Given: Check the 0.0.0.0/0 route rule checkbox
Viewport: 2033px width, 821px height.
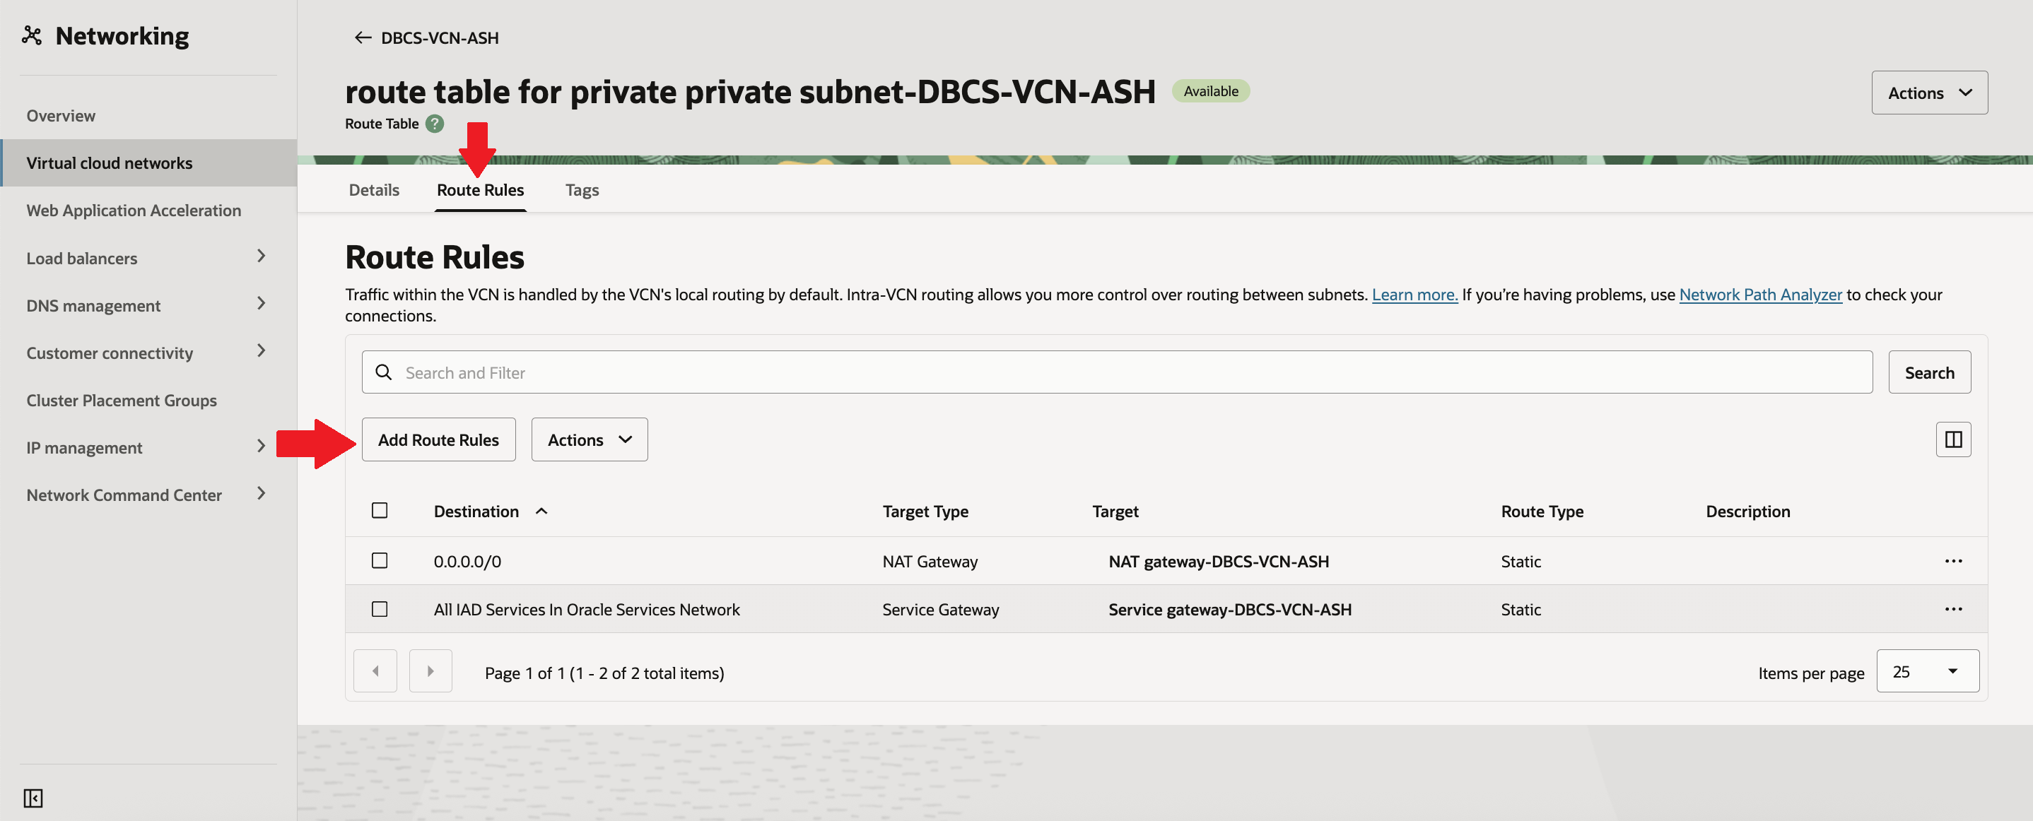Looking at the screenshot, I should [380, 561].
